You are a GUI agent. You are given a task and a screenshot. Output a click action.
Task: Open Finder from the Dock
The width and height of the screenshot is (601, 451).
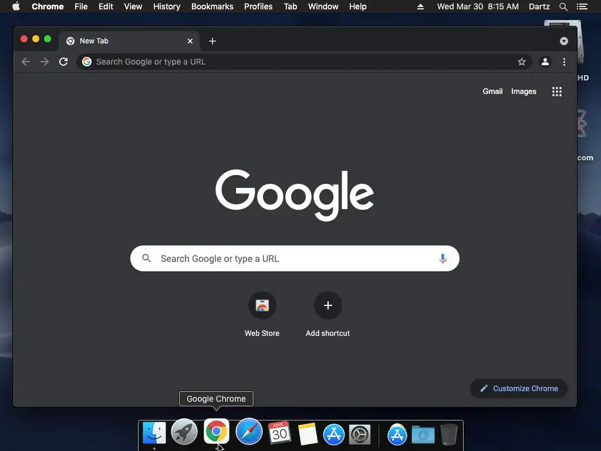pyautogui.click(x=154, y=433)
